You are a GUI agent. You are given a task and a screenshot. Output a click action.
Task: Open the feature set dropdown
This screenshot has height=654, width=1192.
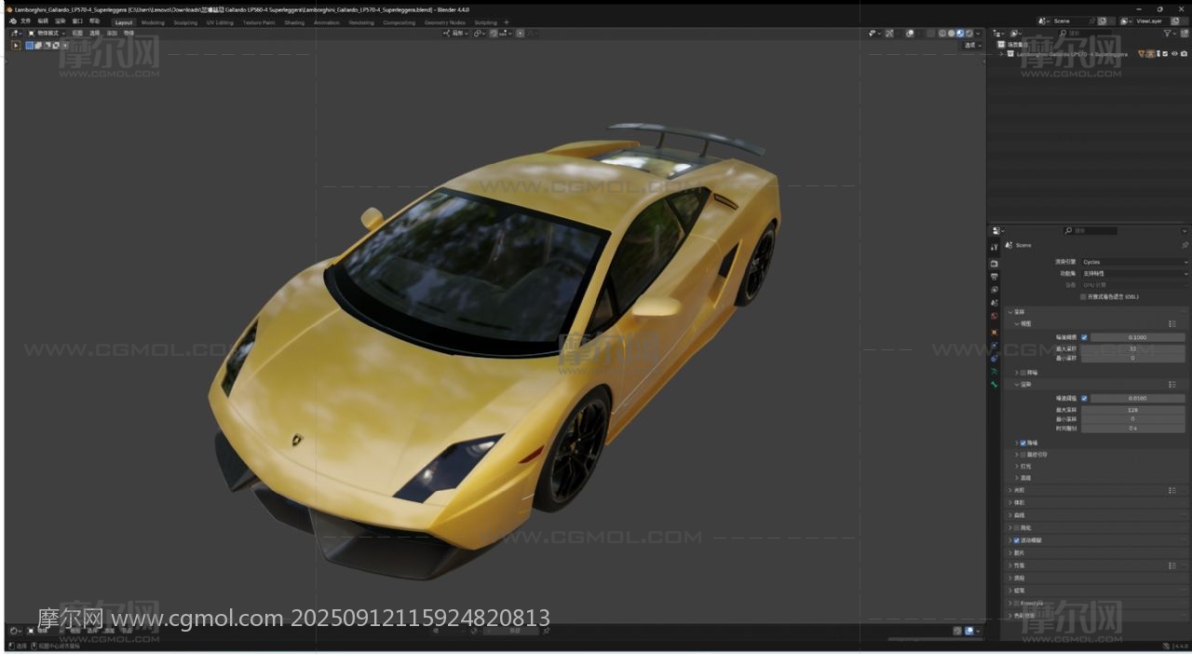1134,274
